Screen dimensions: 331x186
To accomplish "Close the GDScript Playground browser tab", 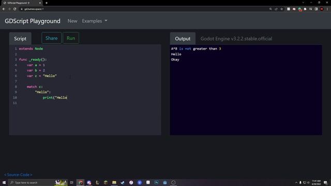I will click(40, 3).
